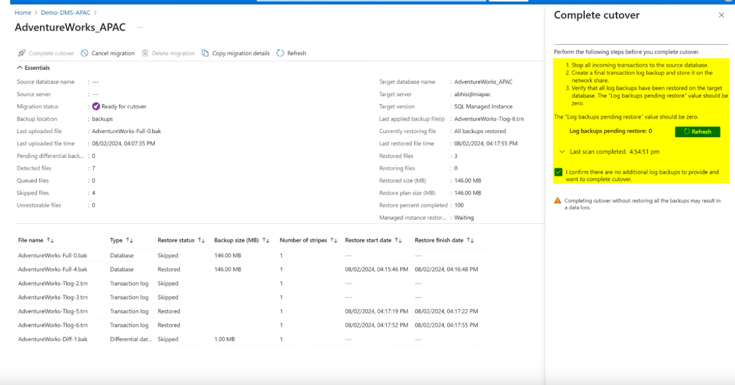
Task: Uncheck the confirm no additional log backups checkbox
Action: 559,172
